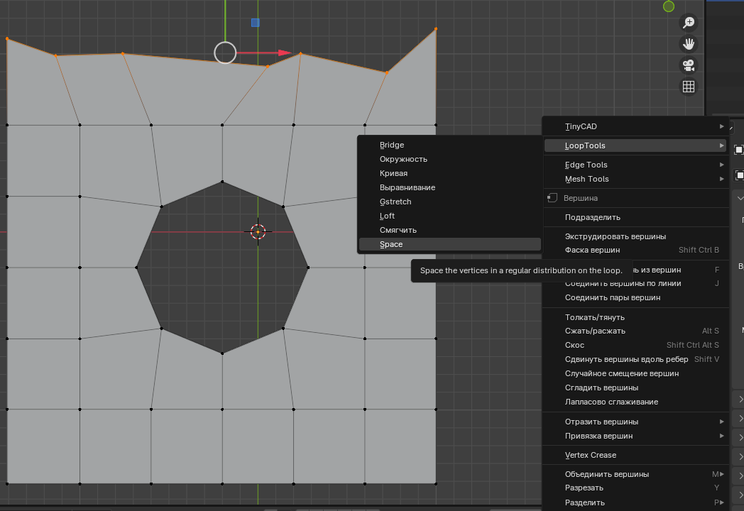Click the 3D cursor in the viewport
Screen dimensions: 744x511
click(x=258, y=231)
